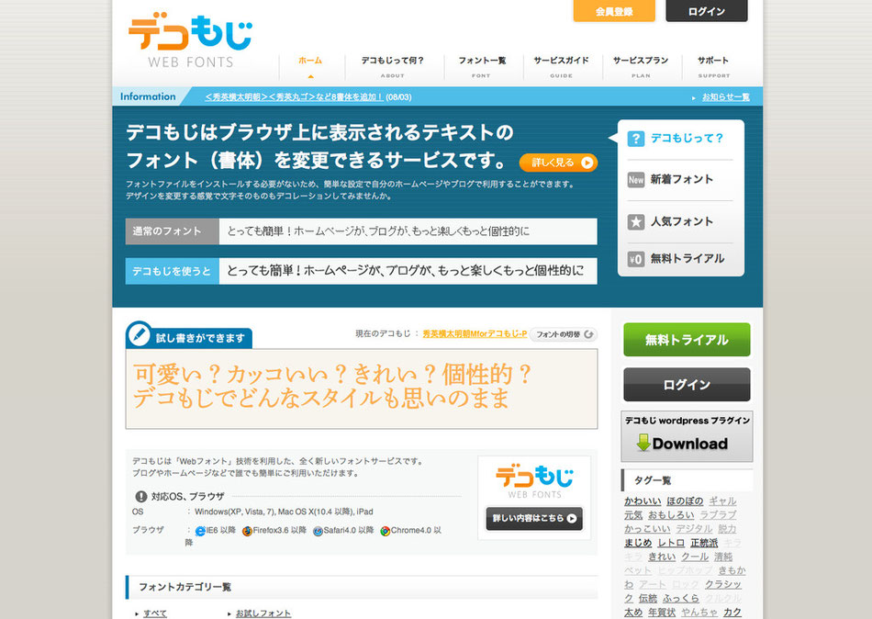Click the おもしろい tag
This screenshot has width=872, height=619.
tap(671, 515)
